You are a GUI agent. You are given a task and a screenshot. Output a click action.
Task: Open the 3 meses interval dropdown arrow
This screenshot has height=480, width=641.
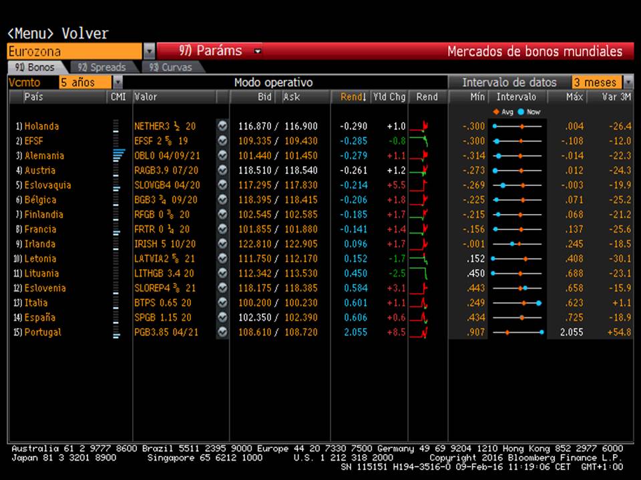click(x=628, y=83)
